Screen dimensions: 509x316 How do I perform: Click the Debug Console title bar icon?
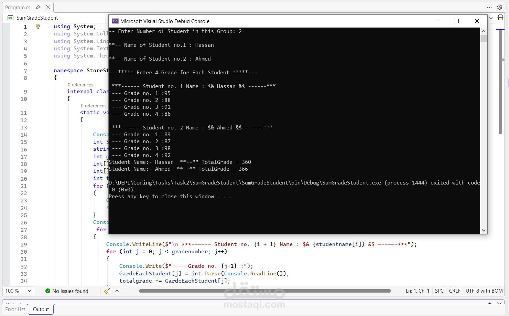(x=115, y=21)
